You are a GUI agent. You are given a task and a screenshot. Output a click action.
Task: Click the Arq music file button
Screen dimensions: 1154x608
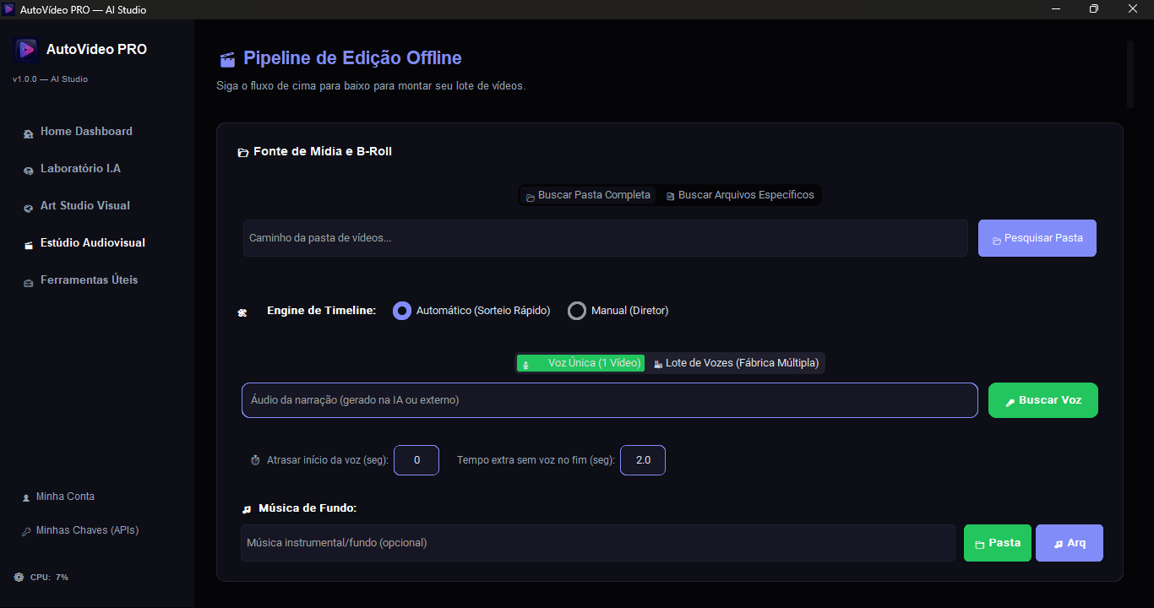[1070, 543]
